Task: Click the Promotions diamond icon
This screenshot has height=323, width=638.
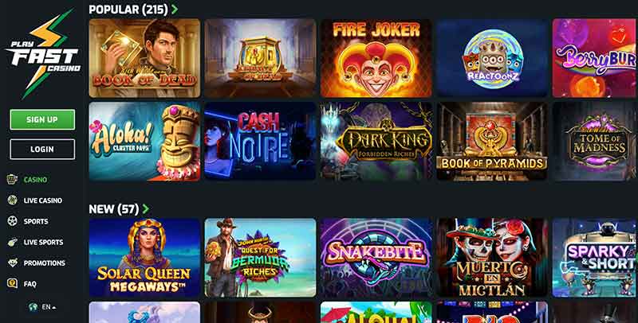Action: click(12, 263)
